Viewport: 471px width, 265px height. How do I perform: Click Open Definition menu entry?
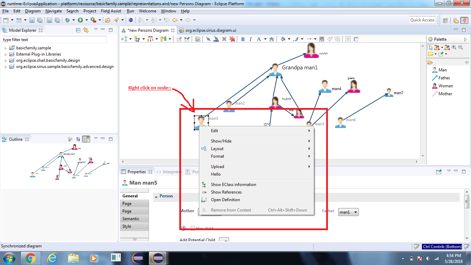(x=257, y=200)
